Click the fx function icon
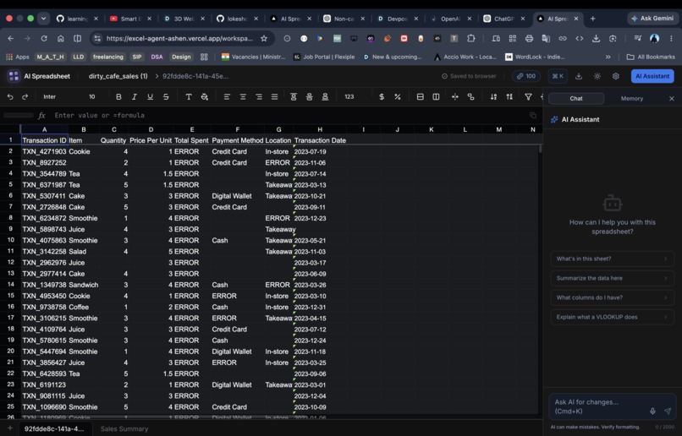The height and width of the screenshot is (436, 682). 41,116
